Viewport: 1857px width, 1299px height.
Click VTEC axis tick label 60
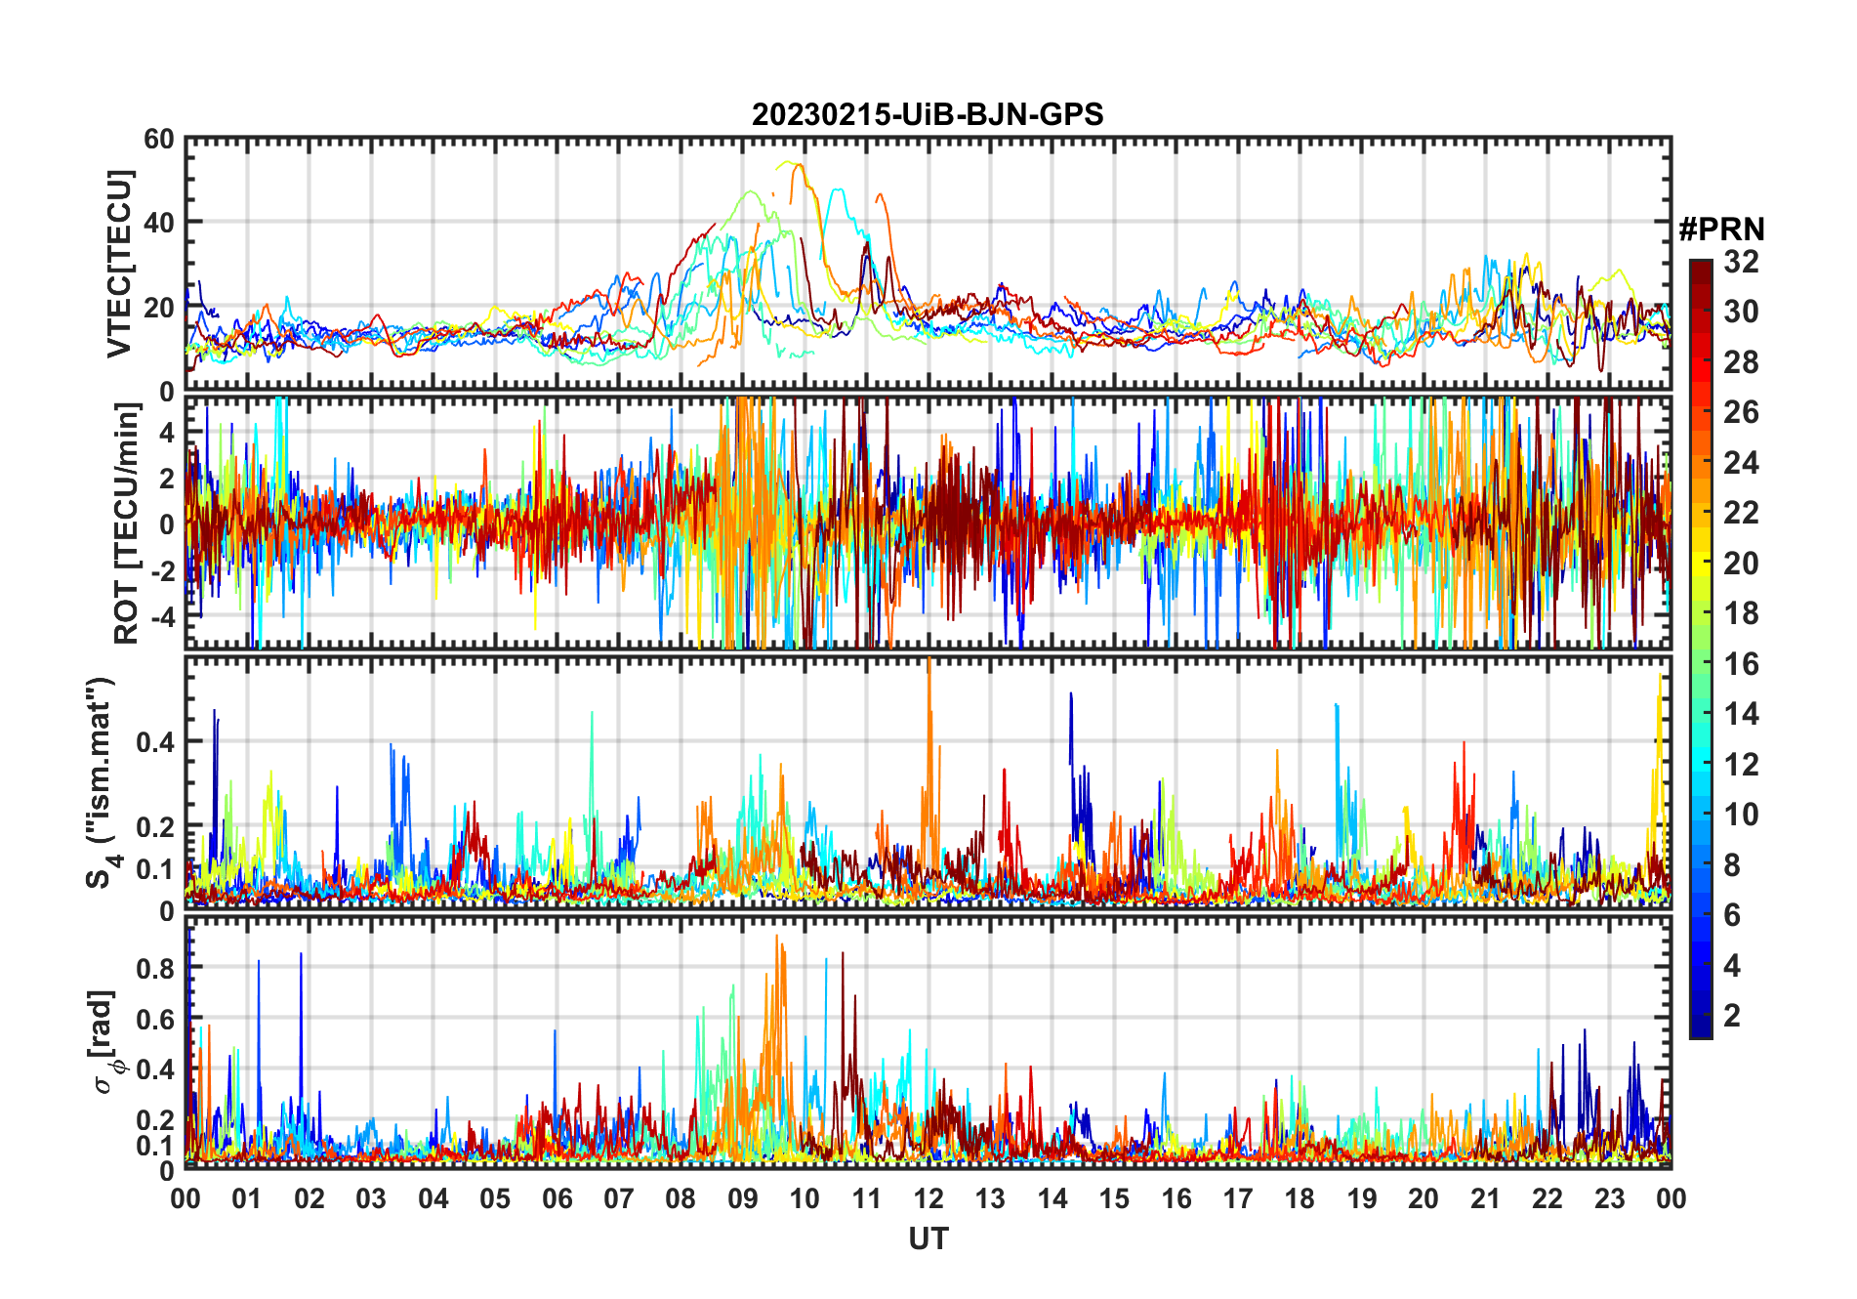159,140
